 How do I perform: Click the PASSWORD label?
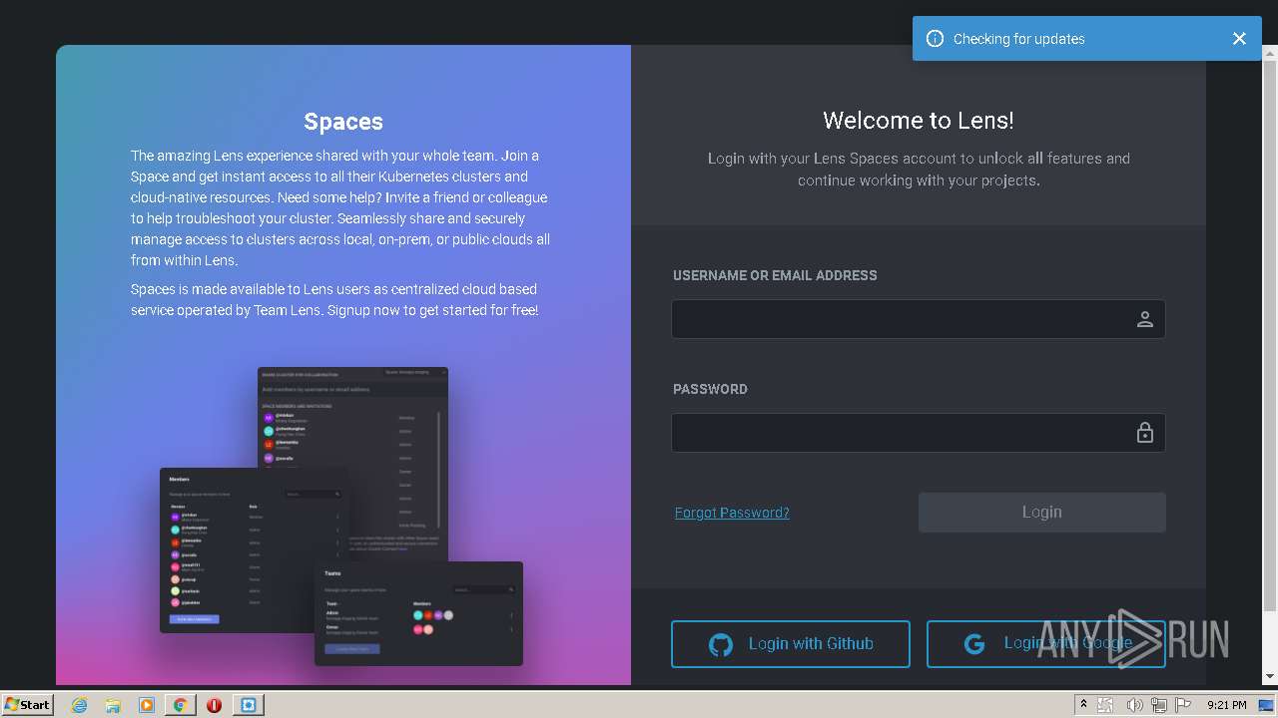710,389
